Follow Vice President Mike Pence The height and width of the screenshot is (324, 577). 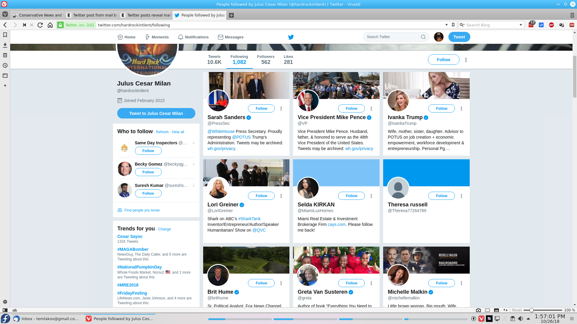[x=351, y=109]
